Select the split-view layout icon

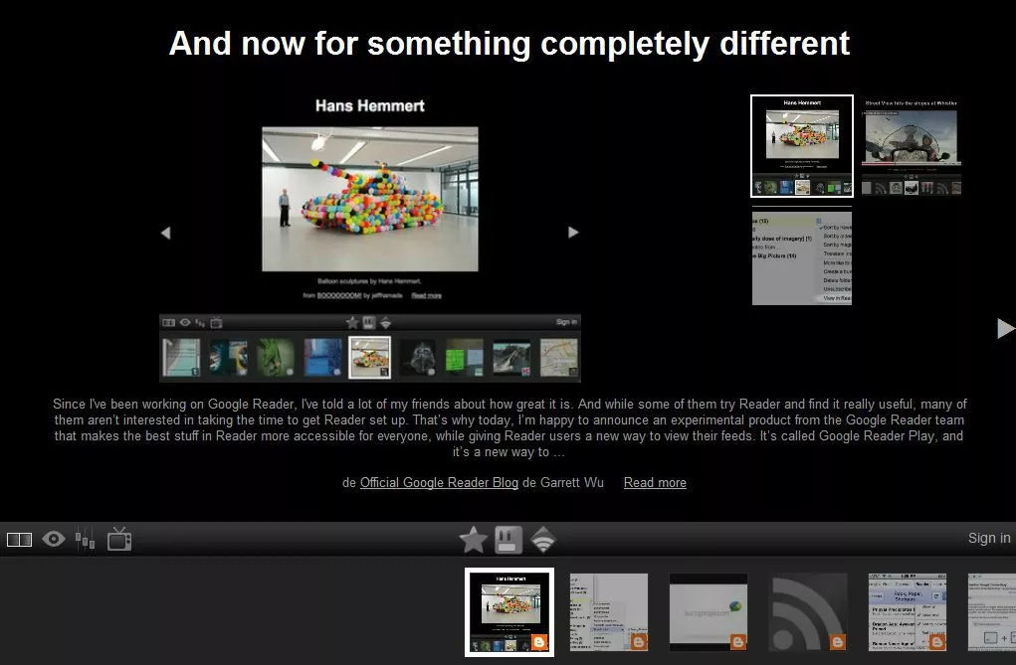[19, 537]
